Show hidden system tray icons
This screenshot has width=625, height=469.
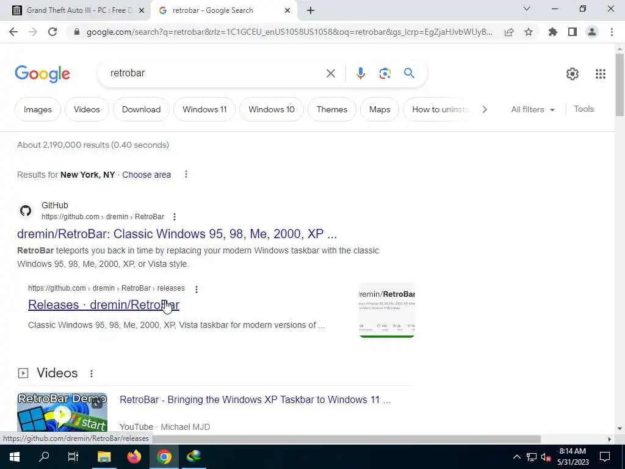click(516, 457)
